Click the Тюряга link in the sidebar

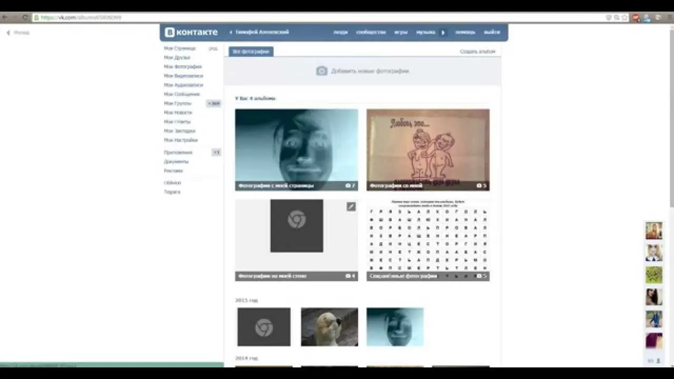(x=172, y=192)
